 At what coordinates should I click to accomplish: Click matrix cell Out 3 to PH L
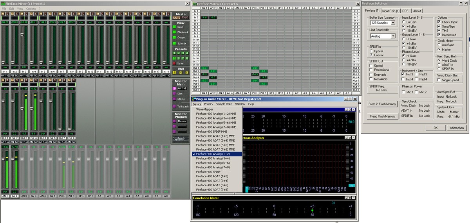pyautogui.click(x=255, y=74)
